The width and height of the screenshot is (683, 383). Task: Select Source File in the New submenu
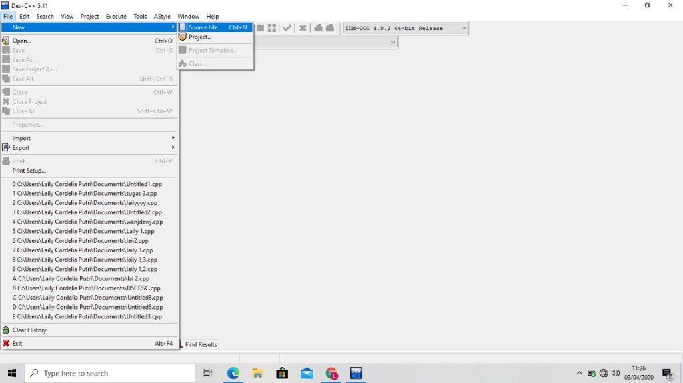203,27
